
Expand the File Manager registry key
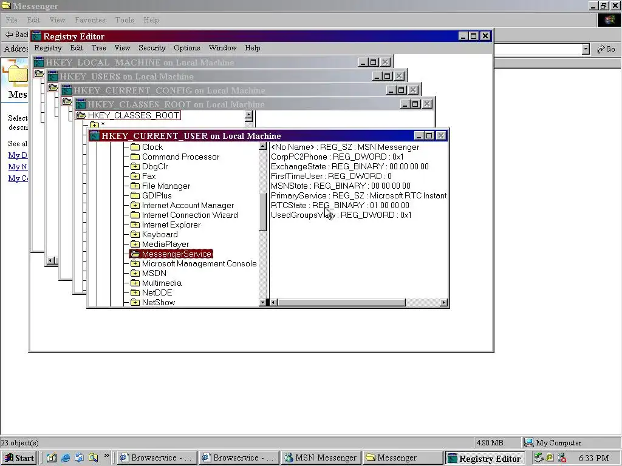(135, 186)
